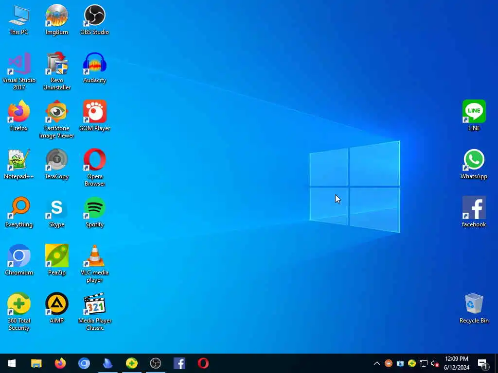Select the AIMP desktop shortcut
The width and height of the screenshot is (498, 373).
click(x=56, y=308)
